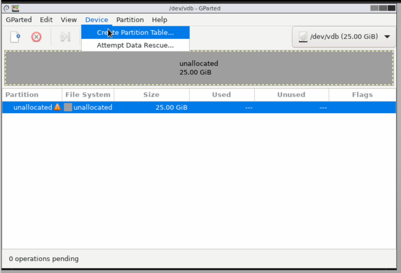Click the Apply All Operations arrow icon
Image resolution: width=401 pixels, height=273 pixels.
pyautogui.click(x=65, y=37)
